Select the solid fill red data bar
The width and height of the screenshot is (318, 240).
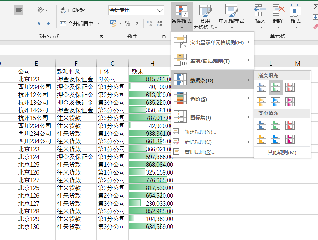pos(290,125)
